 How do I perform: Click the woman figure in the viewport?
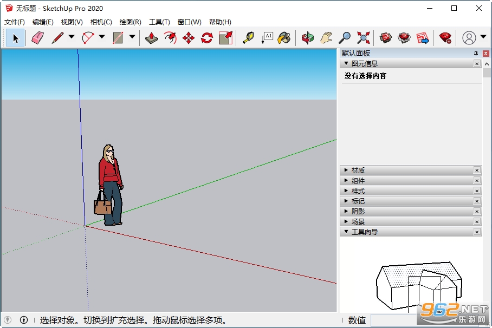click(x=108, y=185)
